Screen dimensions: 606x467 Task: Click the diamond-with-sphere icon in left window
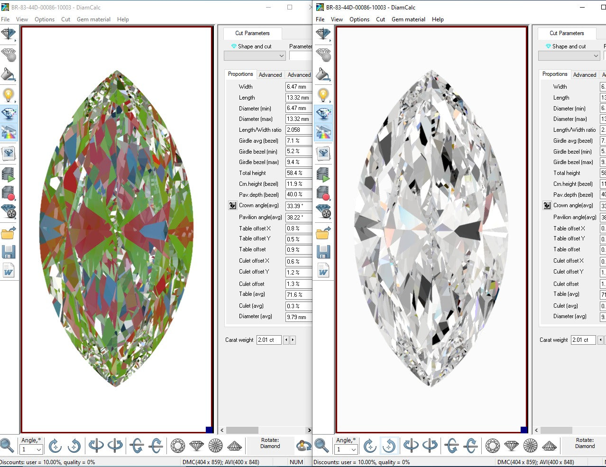(9, 55)
